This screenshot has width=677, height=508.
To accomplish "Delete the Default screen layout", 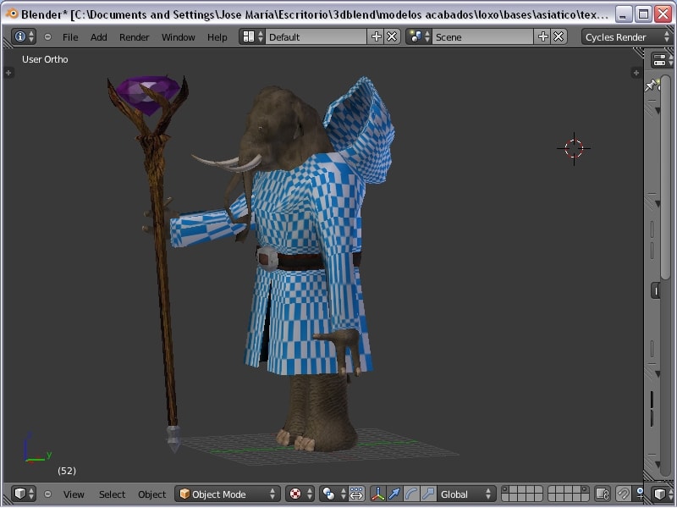I will click(392, 36).
